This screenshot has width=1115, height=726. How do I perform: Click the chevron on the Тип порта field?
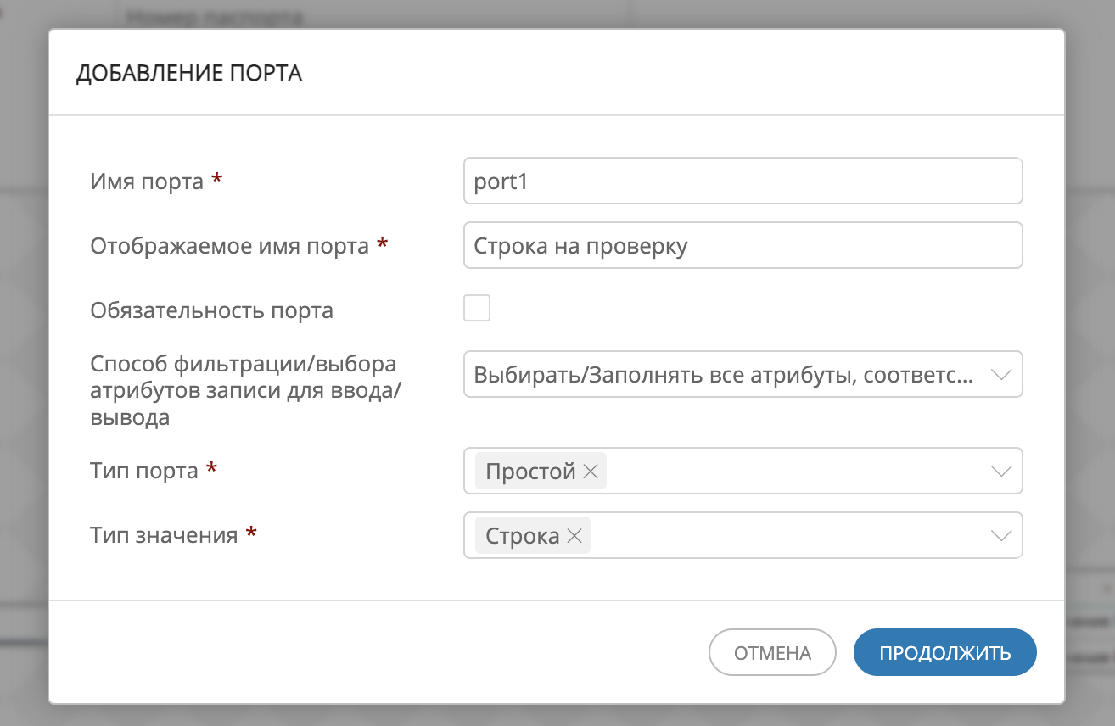click(1001, 471)
